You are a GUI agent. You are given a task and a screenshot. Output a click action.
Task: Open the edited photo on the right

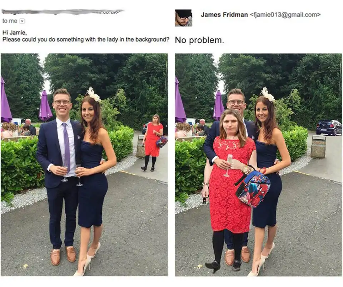click(258, 165)
